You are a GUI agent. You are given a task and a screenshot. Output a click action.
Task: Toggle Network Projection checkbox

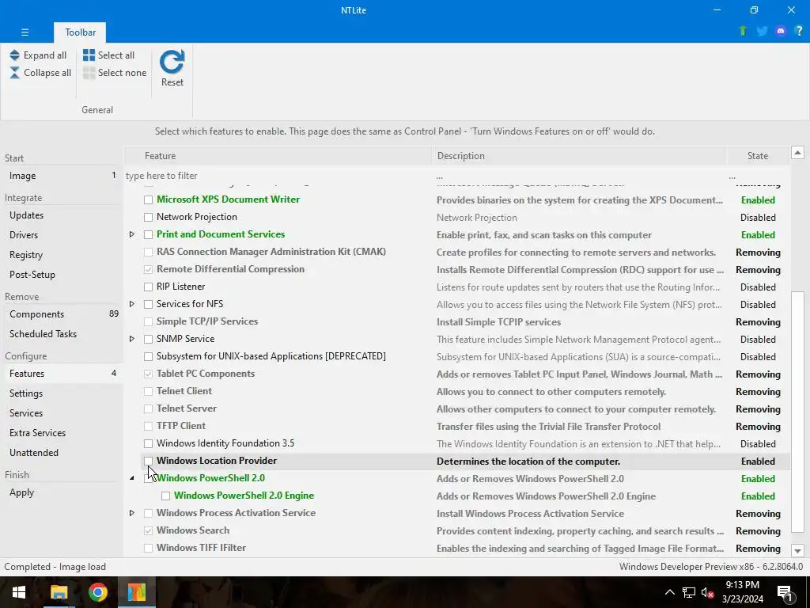(x=148, y=217)
